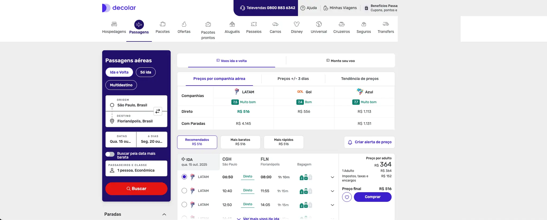Image resolution: width=547 pixels, height=220 pixels.
Task: Switch to Preços +/- 3 dias tab
Action: pos(293,79)
